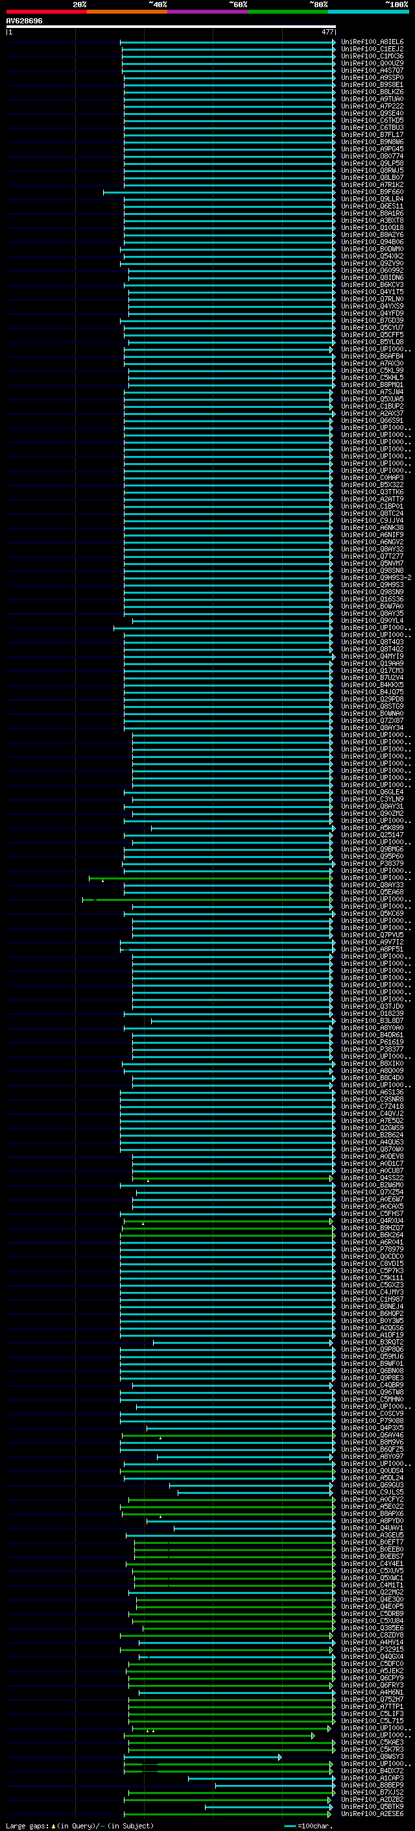Viewport: 415px width, 1831px height.
Task: Select the label UniRef100_Q29PD8
Action: [x=372, y=700]
